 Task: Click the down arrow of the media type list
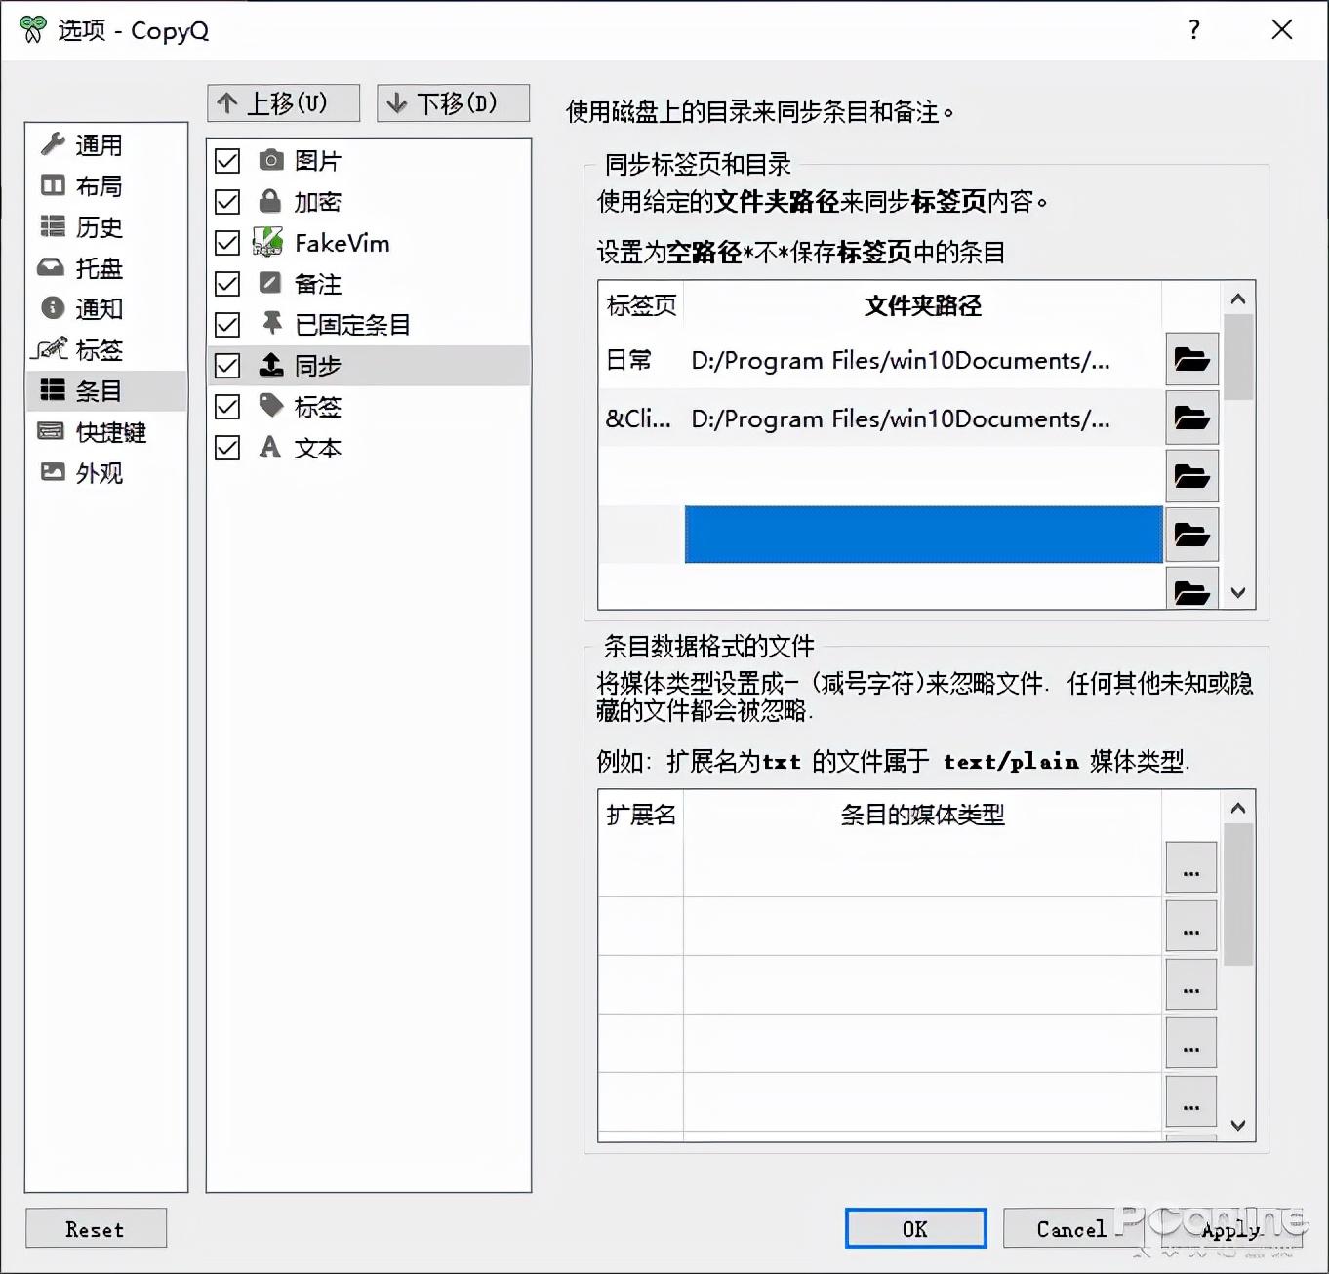pos(1237,1125)
